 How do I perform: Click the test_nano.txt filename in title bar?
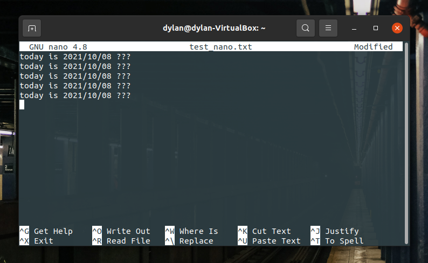click(x=221, y=47)
